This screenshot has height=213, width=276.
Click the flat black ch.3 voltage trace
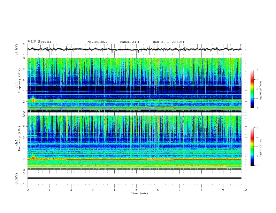point(134,178)
